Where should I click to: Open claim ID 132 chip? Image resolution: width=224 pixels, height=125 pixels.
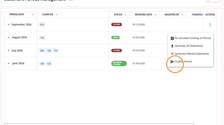click(x=42, y=38)
